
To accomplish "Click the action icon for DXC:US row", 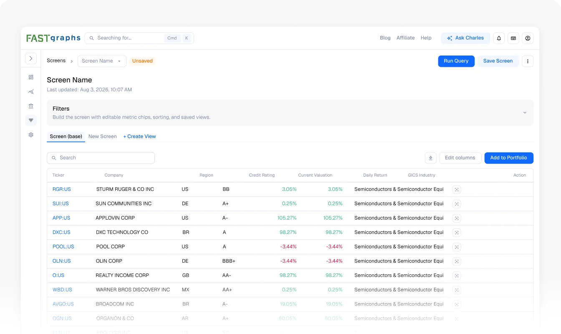I will pos(457,233).
